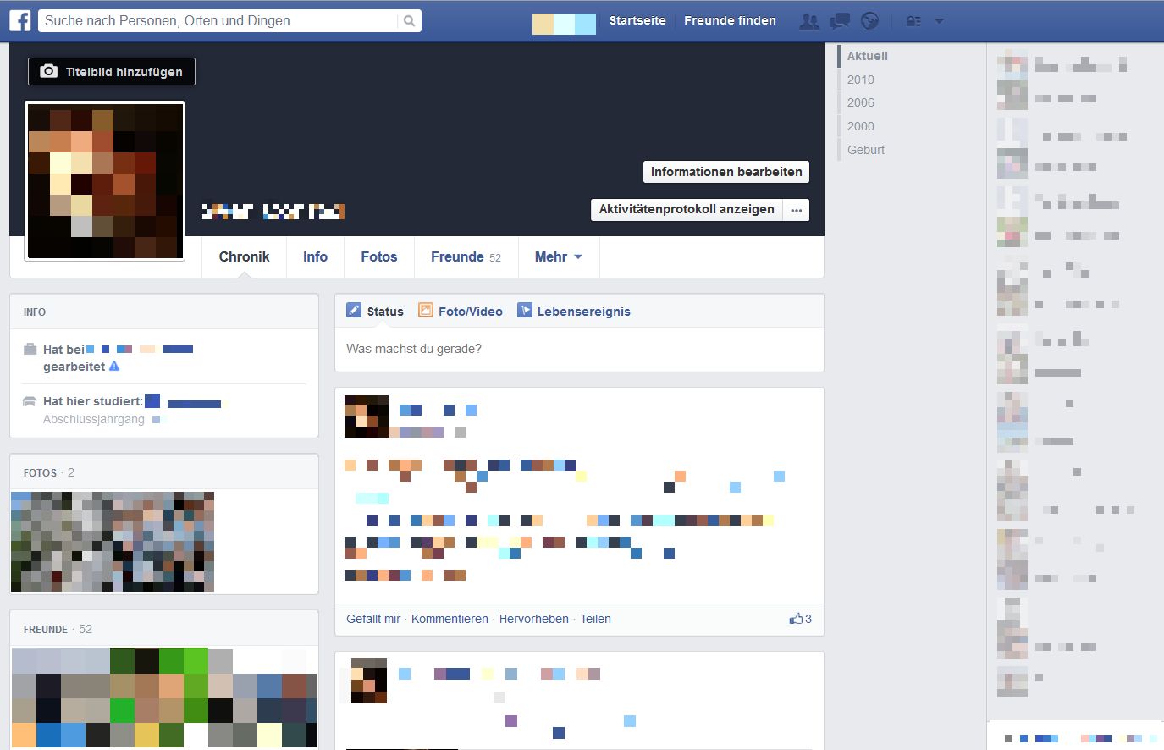Image resolution: width=1164 pixels, height=750 pixels.
Task: Click the 'Was machst du gerade?' field
Action: pyautogui.click(x=579, y=349)
